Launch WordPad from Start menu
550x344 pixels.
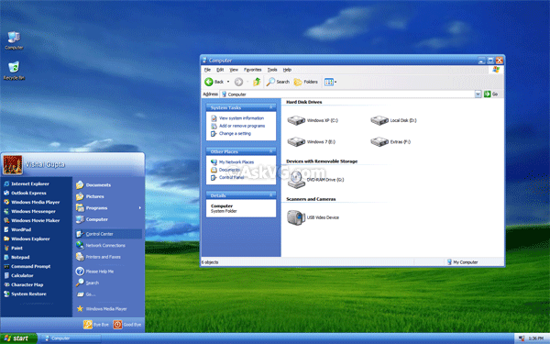[x=17, y=229]
